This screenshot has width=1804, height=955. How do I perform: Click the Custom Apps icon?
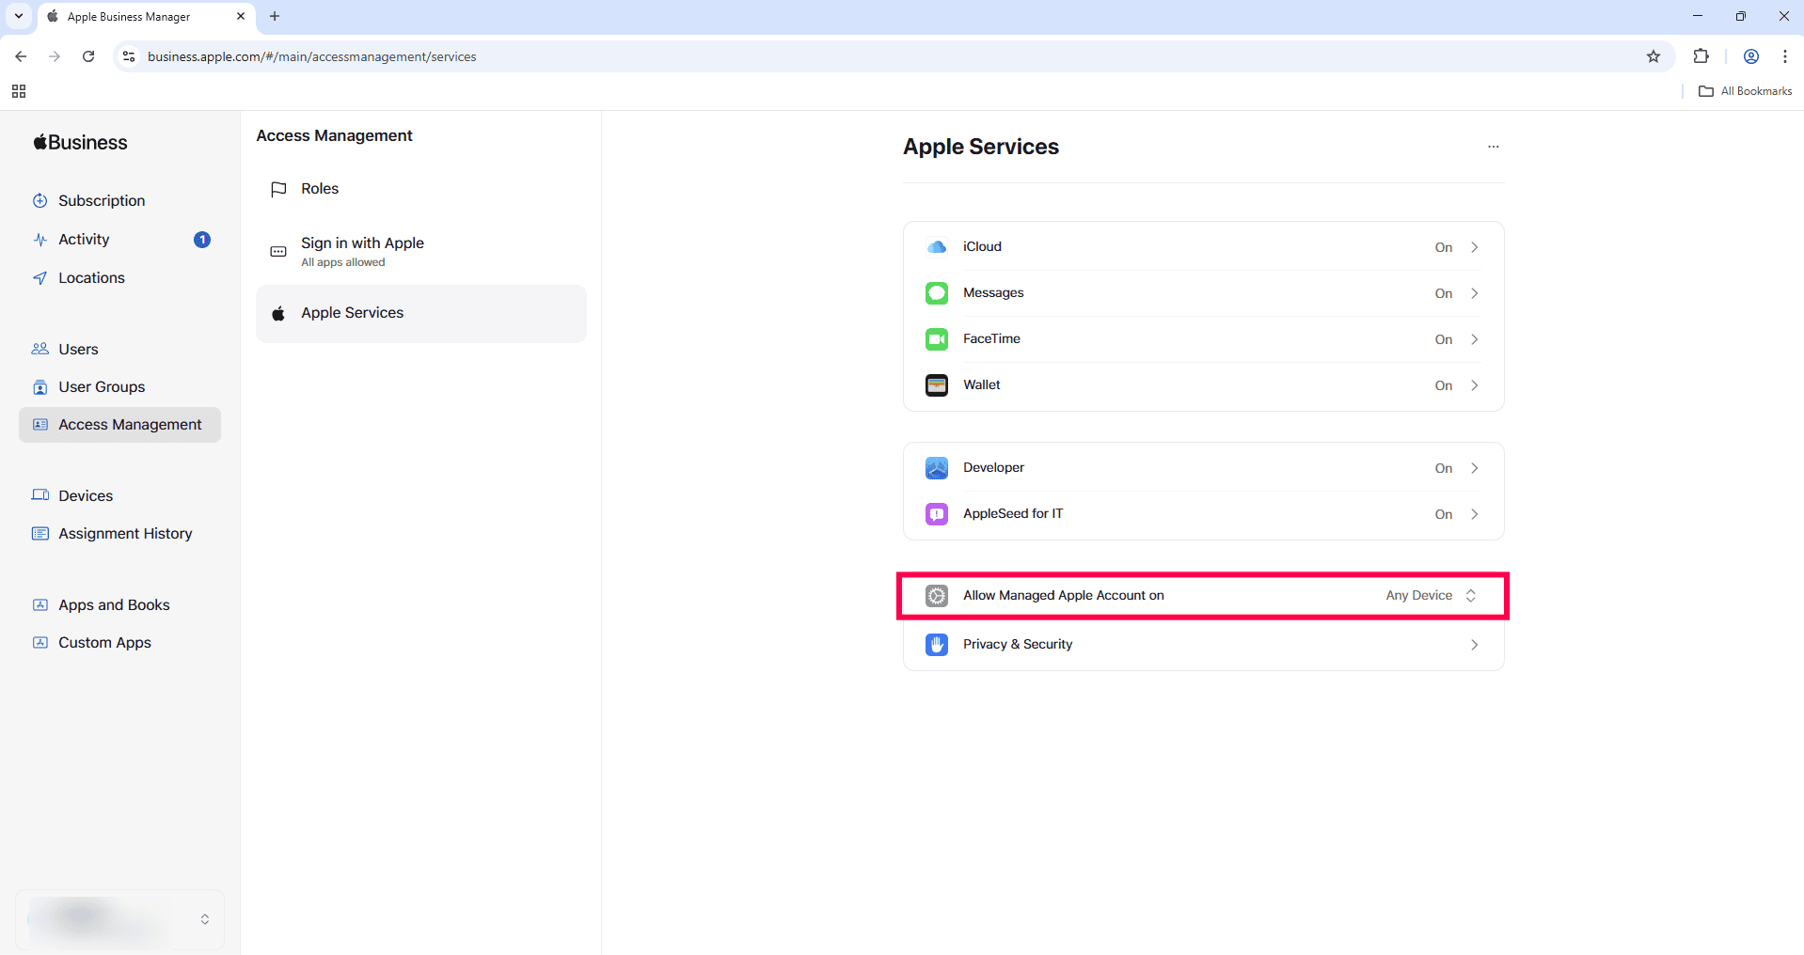(x=40, y=643)
